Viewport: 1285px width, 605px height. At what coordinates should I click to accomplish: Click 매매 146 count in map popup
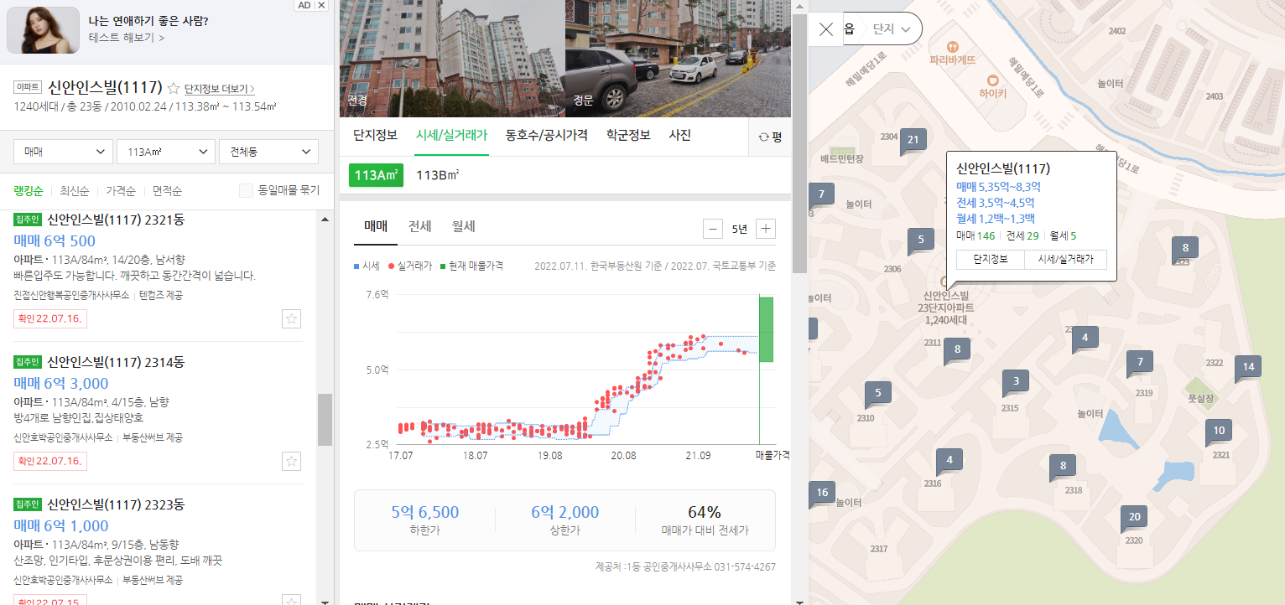tap(975, 236)
